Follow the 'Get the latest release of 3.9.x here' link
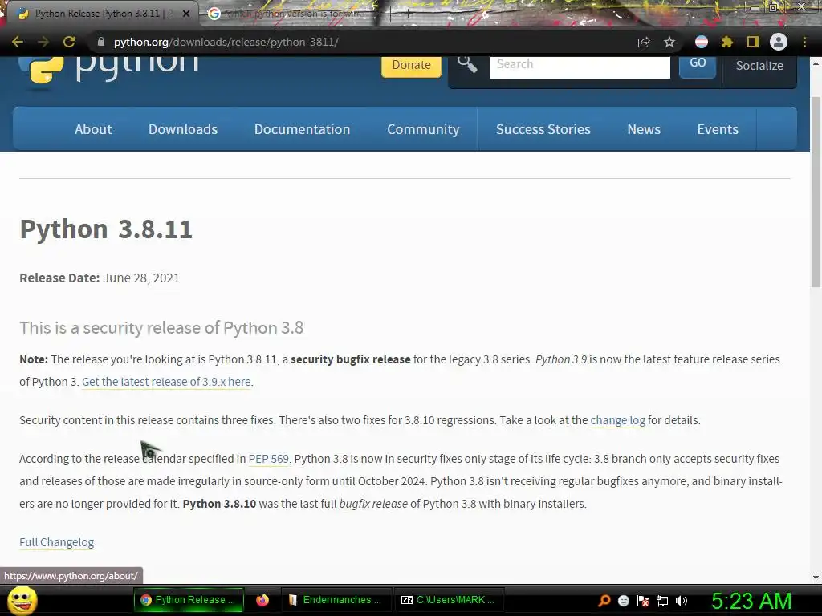 click(x=166, y=382)
